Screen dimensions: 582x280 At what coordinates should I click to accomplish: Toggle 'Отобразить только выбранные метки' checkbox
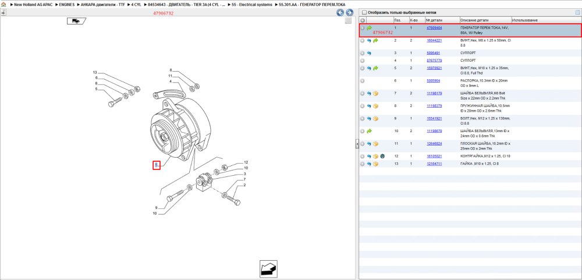click(x=364, y=12)
